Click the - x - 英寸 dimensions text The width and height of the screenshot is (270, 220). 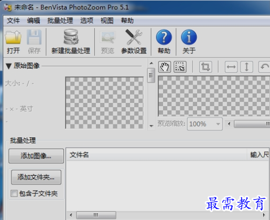click(19, 109)
